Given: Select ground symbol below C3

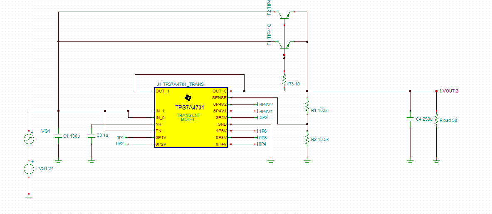Looking at the screenshot, I should 91,161.
